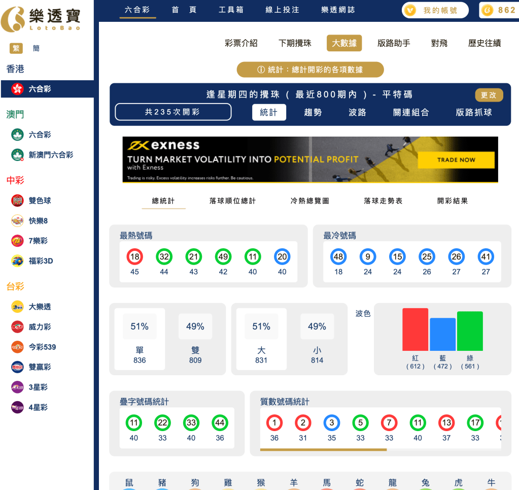Select the 3星彩 icon in sidebar
519x490 pixels.
pyautogui.click(x=17, y=387)
